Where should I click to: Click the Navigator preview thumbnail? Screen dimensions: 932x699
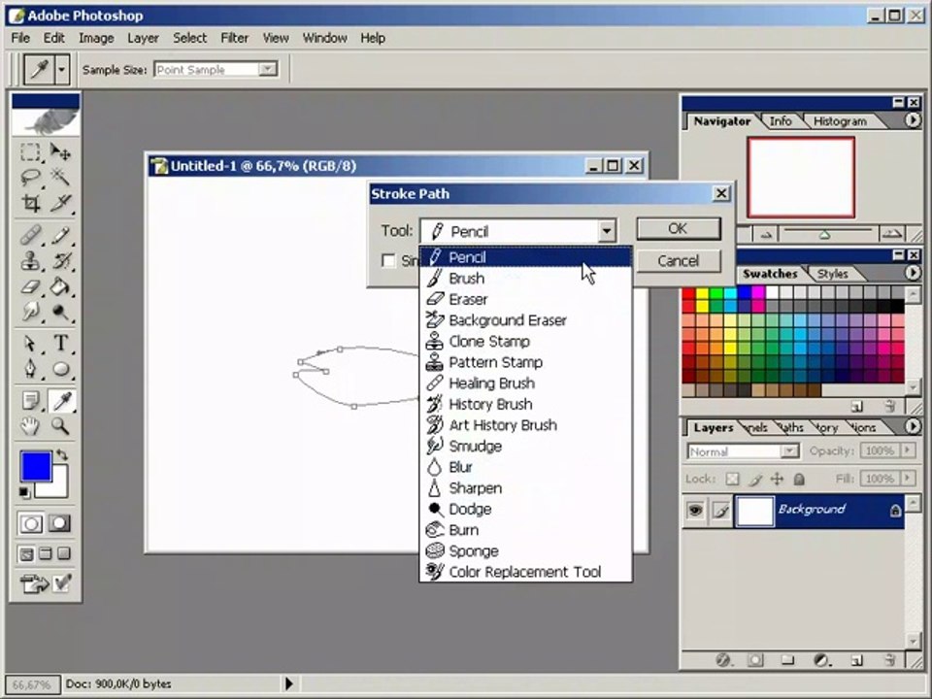coord(801,177)
